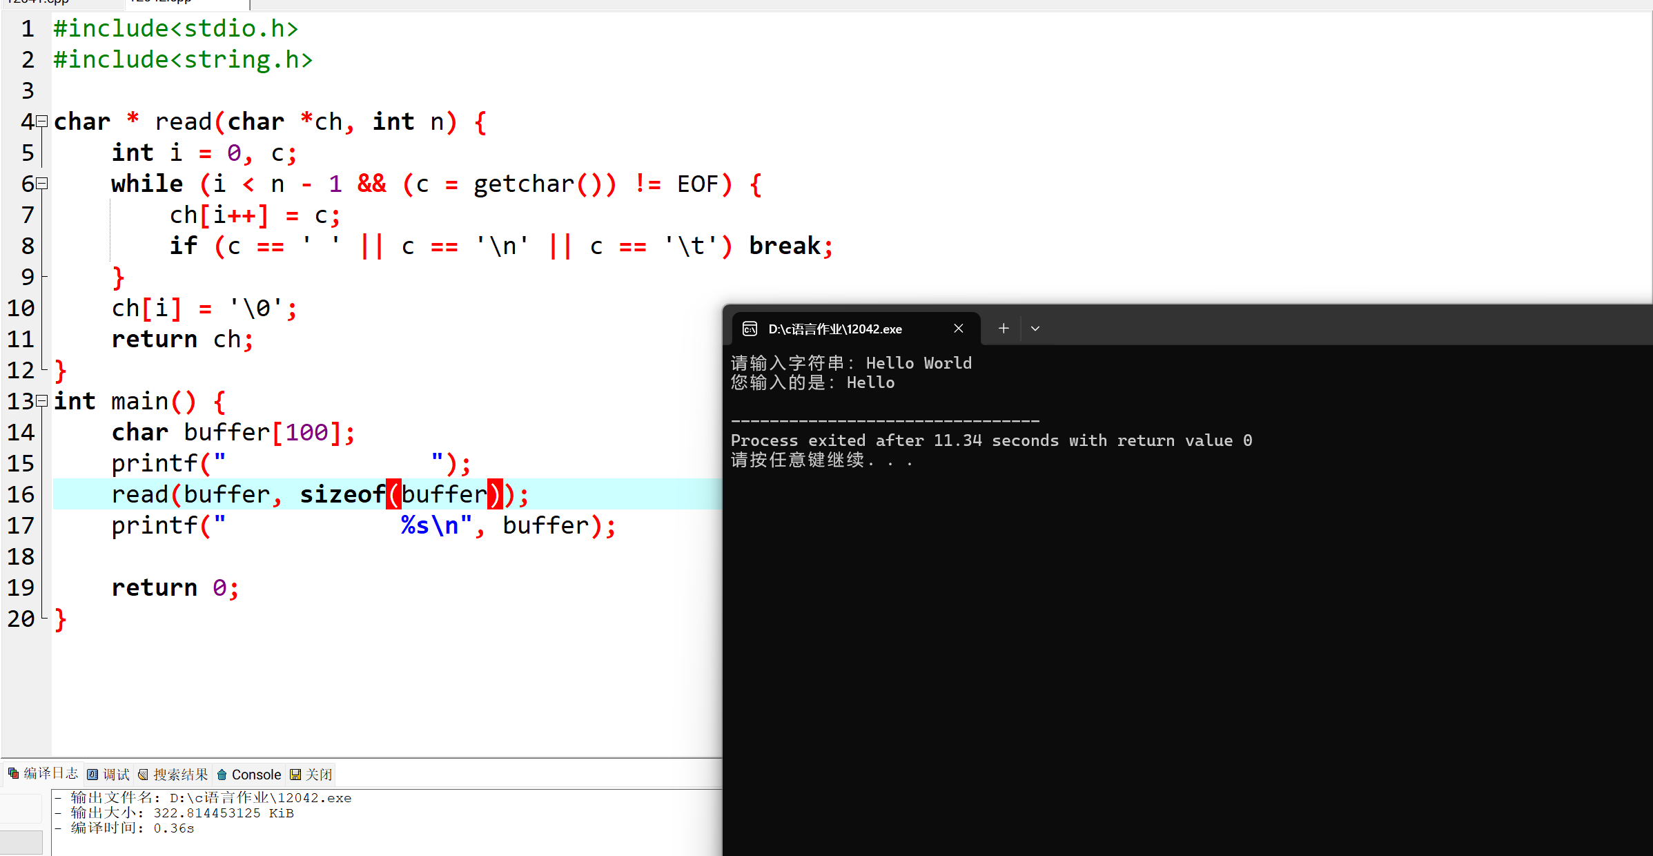Collapse the read function fold at line 4
Viewport: 1653px width, 856px height.
pos(42,121)
